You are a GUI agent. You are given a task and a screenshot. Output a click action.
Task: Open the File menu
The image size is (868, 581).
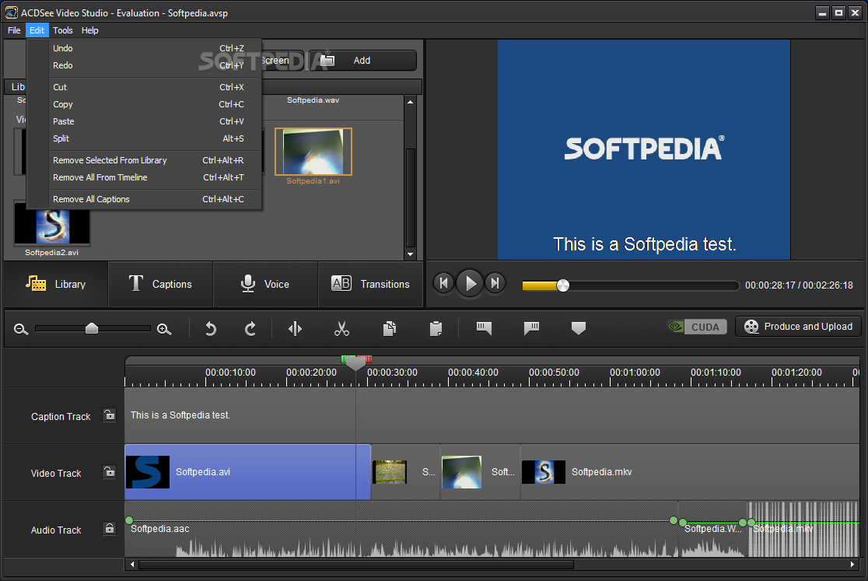(14, 30)
